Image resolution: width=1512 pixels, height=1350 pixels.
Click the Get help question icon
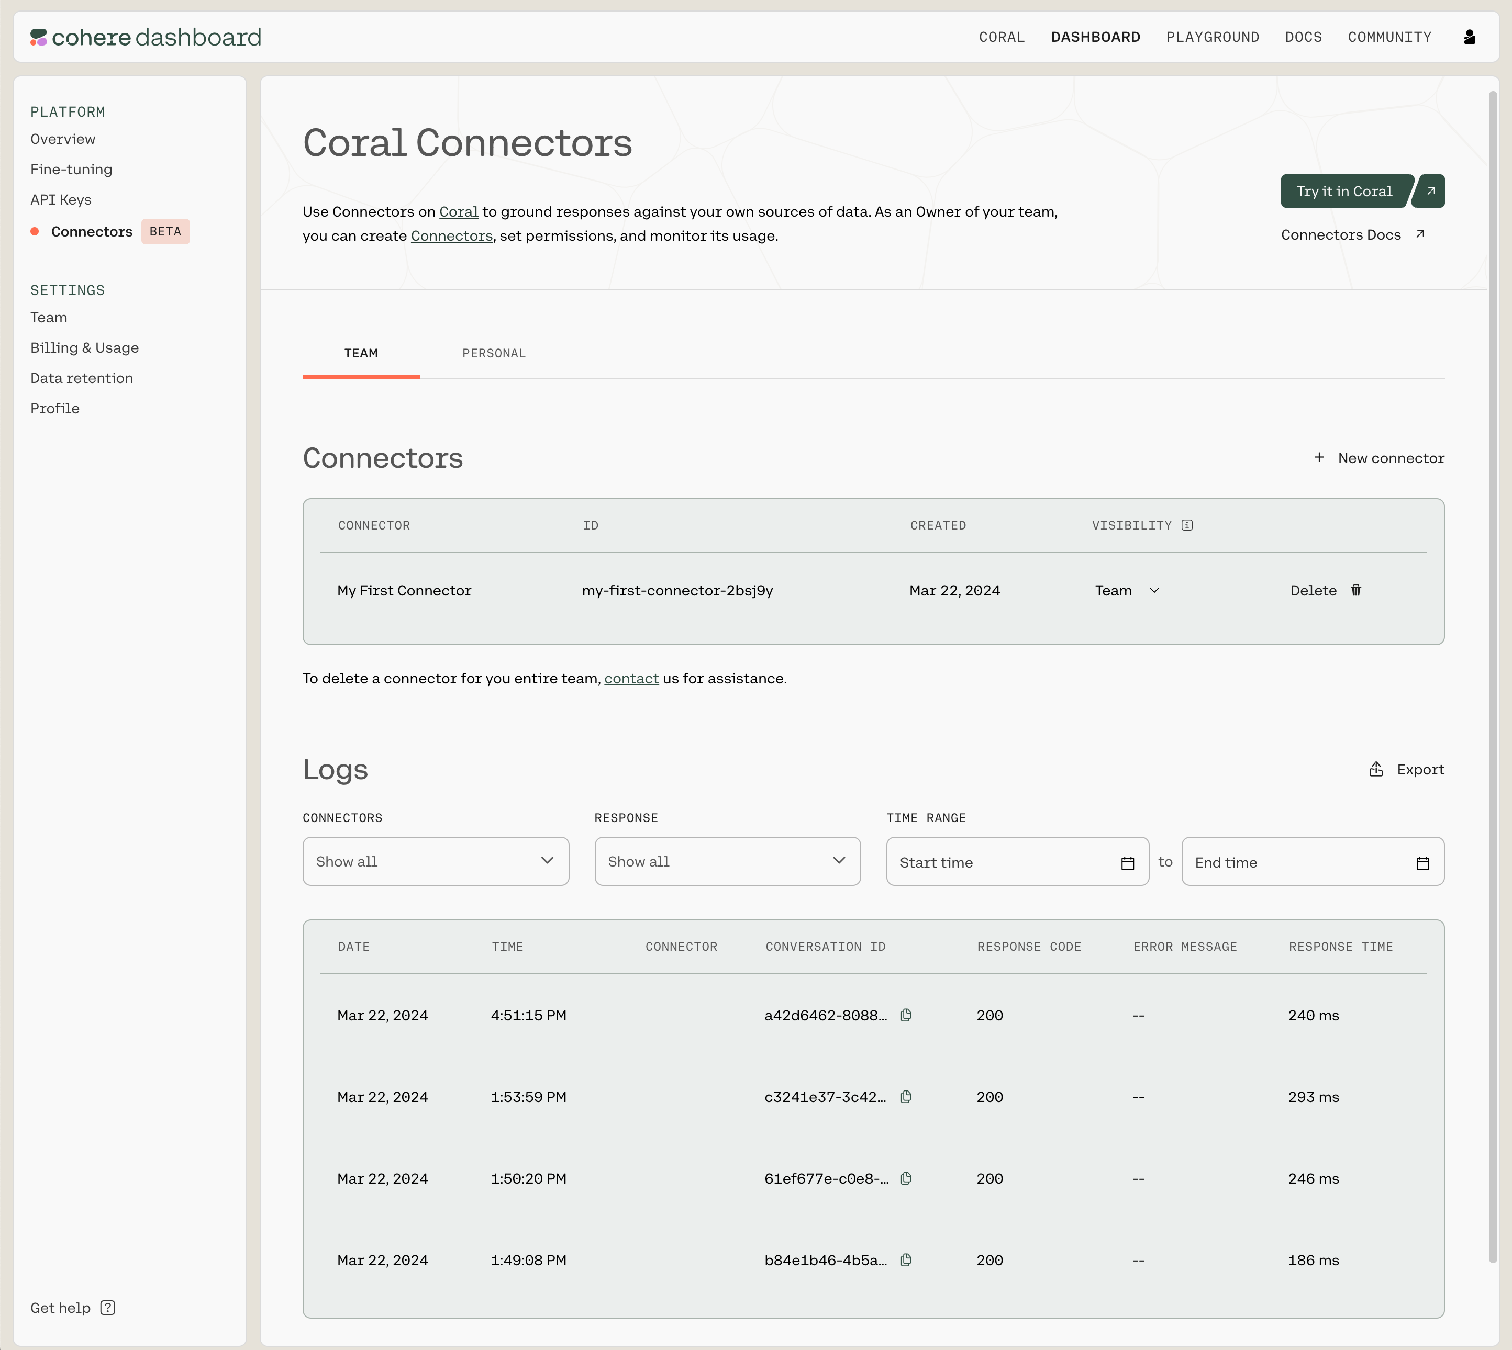point(108,1308)
